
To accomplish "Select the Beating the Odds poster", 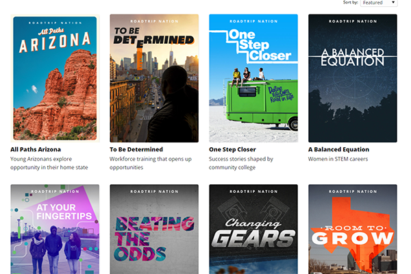I will point(154,229).
